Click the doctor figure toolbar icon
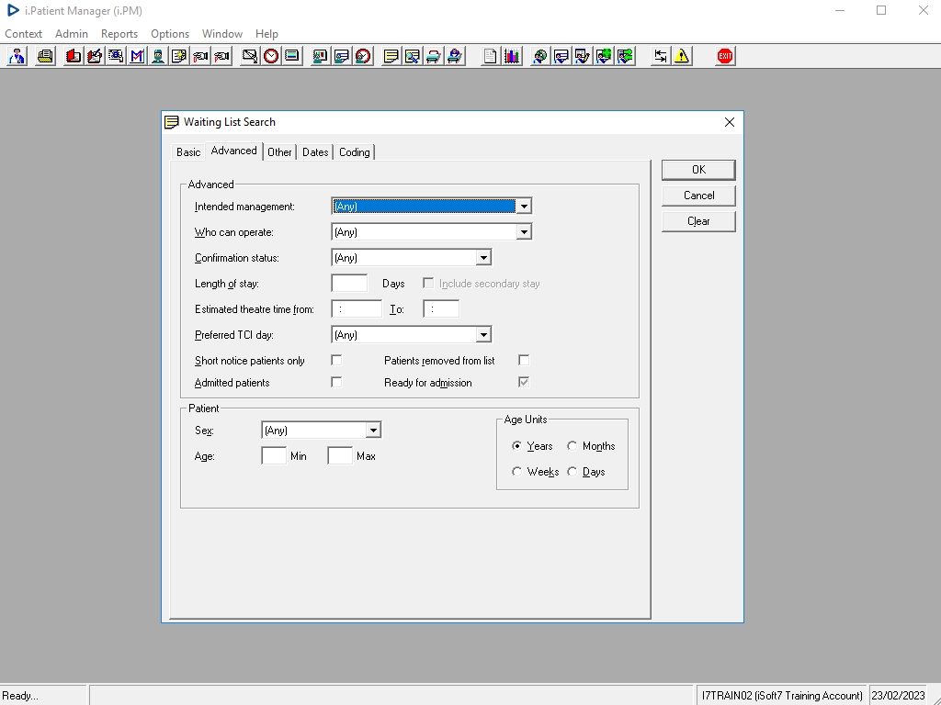The image size is (941, 705). point(17,56)
